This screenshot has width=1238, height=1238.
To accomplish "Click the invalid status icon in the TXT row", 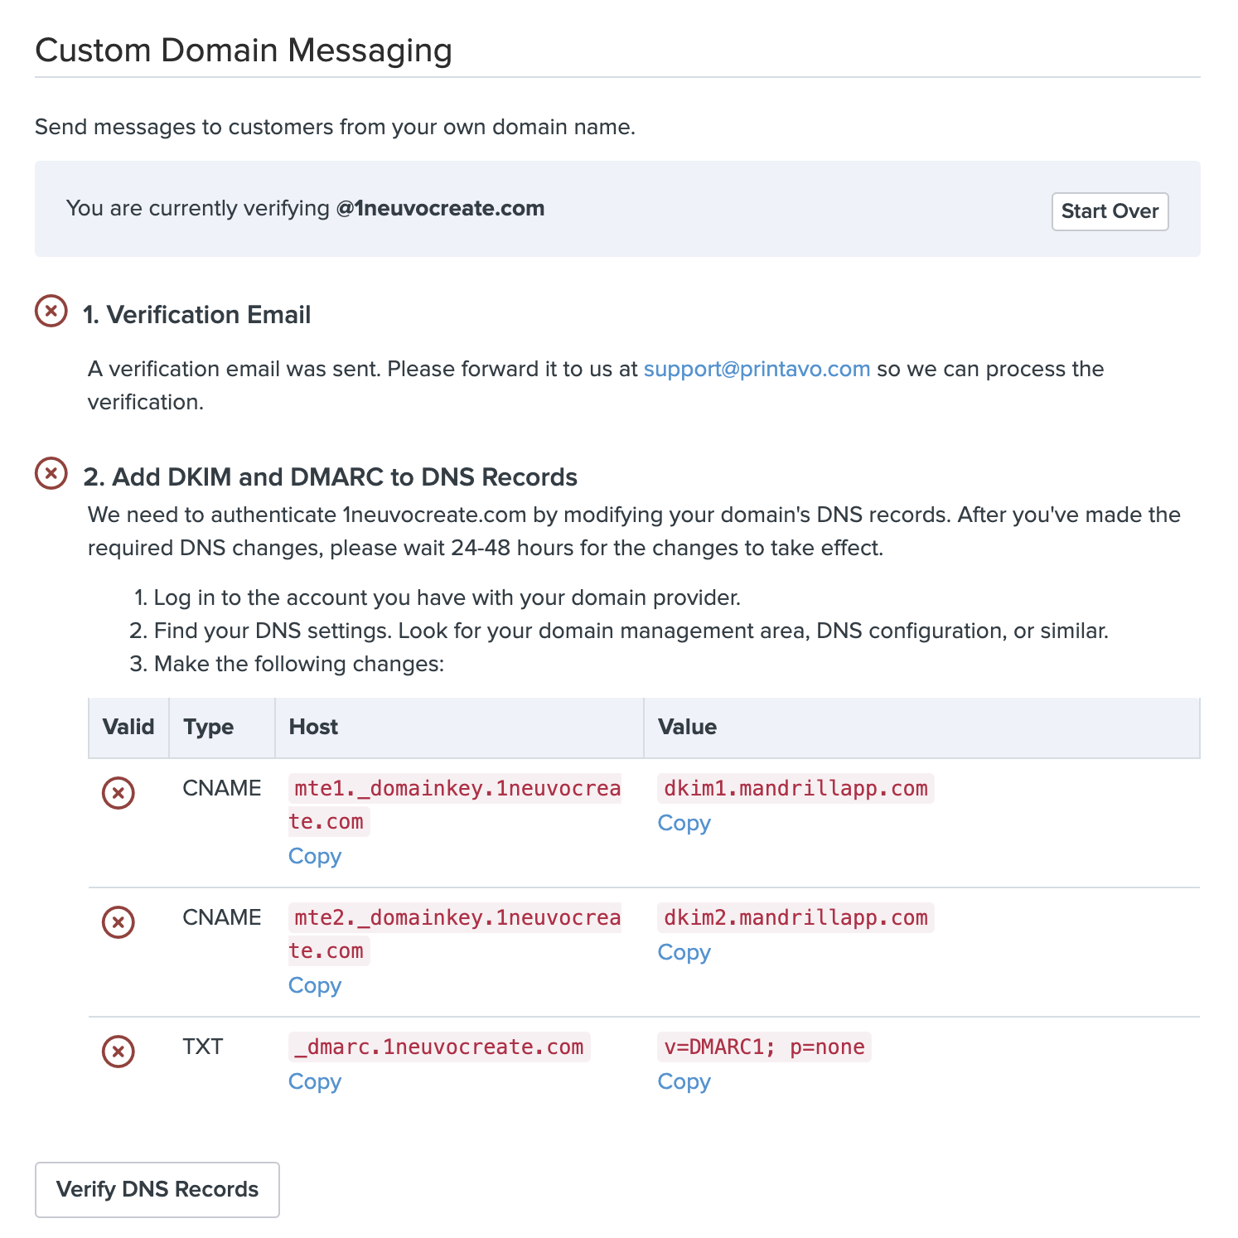I will click(x=117, y=1052).
